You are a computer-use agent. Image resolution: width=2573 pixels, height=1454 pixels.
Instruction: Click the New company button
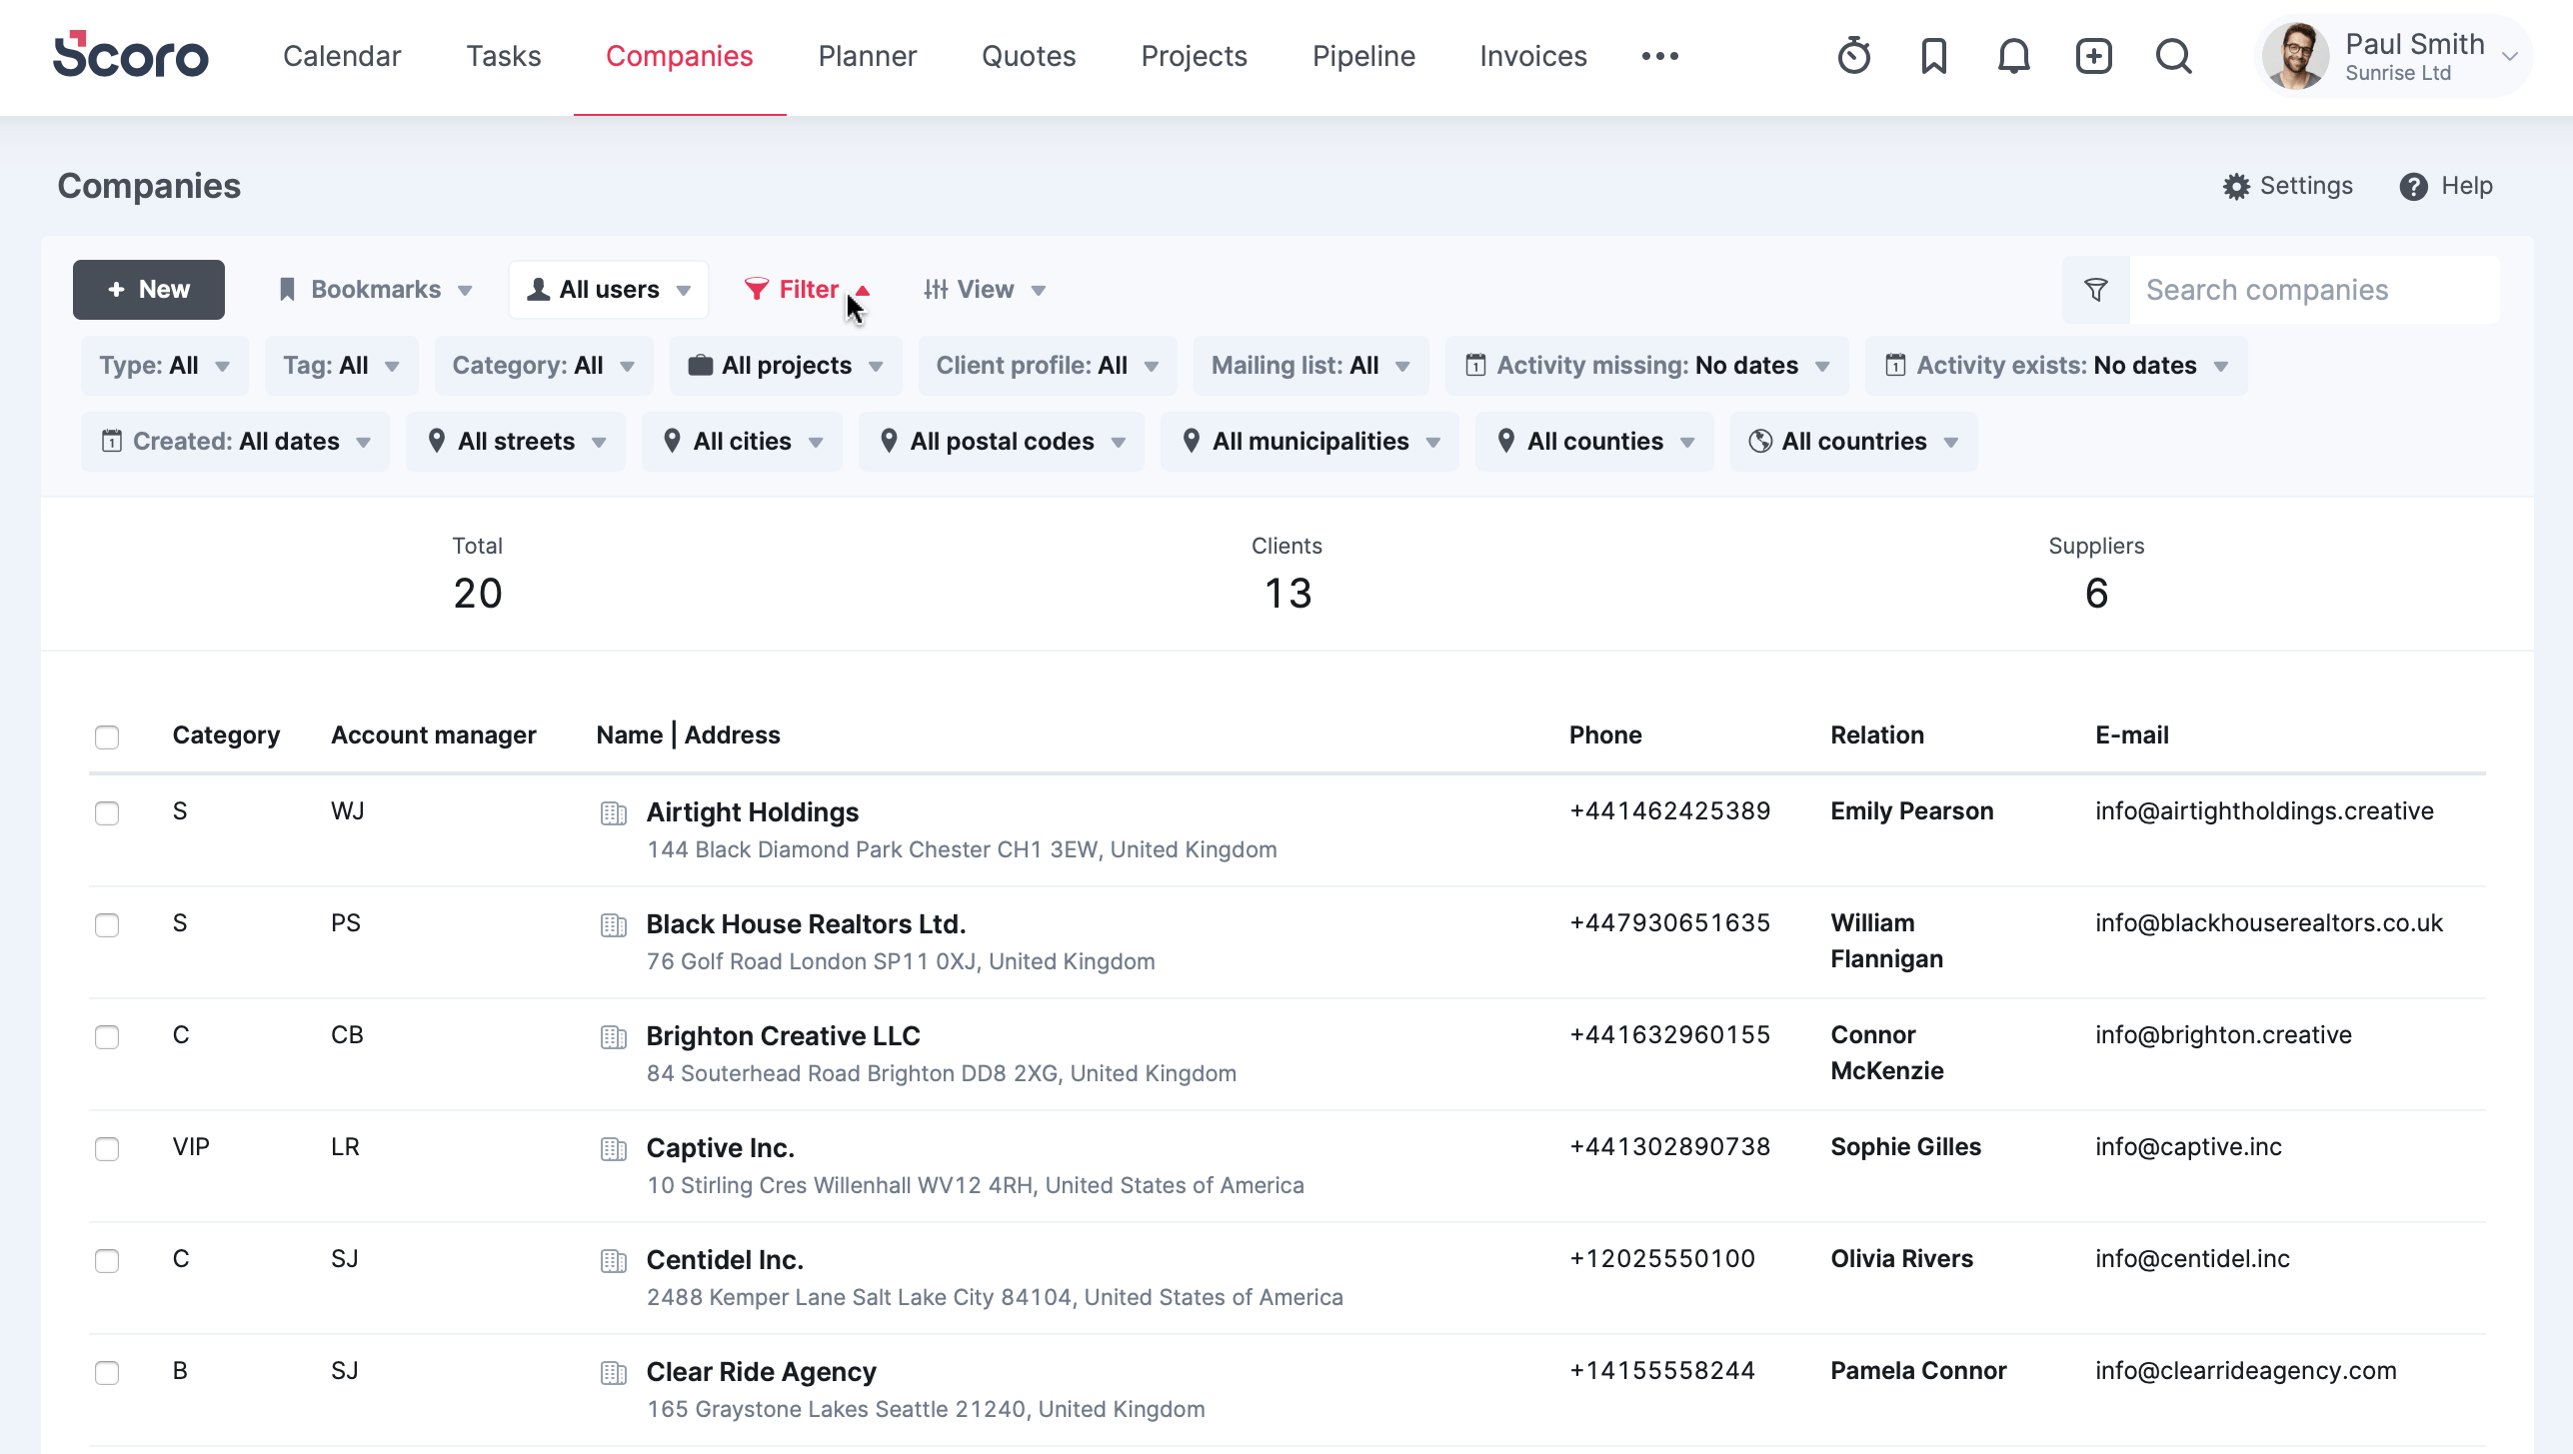click(x=149, y=290)
